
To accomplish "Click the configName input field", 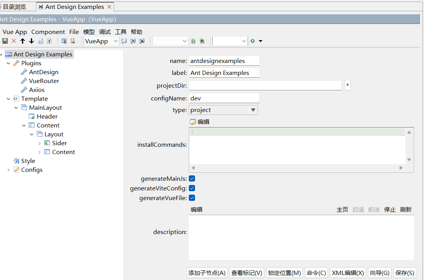I will point(224,98).
